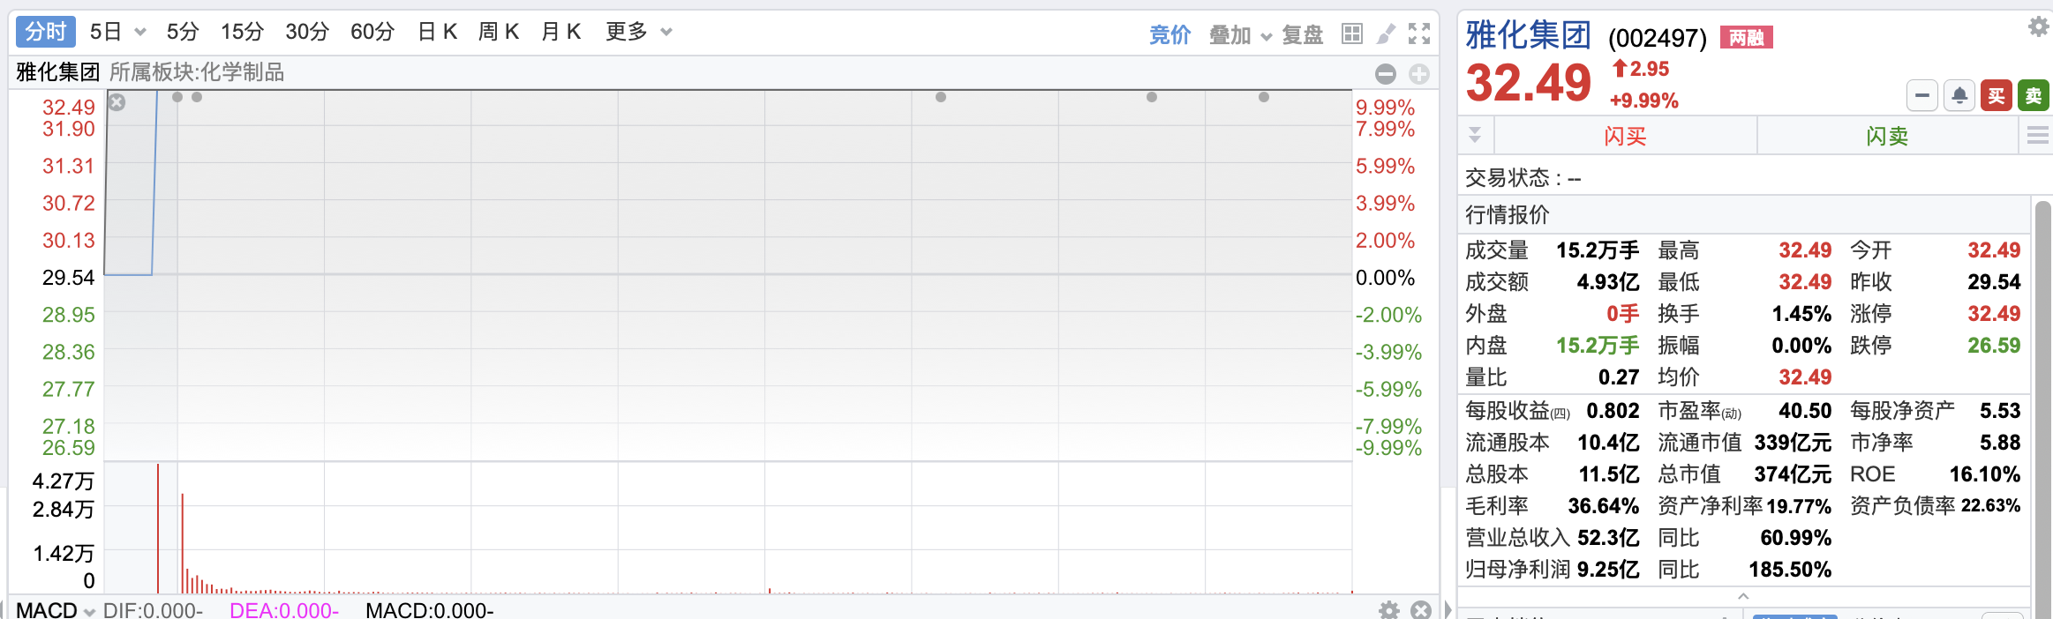Image resolution: width=2053 pixels, height=619 pixels.
Task: Click the 交易状态 status line
Action: [1523, 178]
